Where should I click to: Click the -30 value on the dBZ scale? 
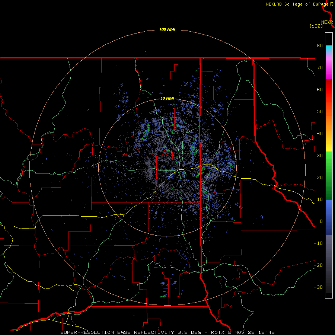(x=318, y=287)
